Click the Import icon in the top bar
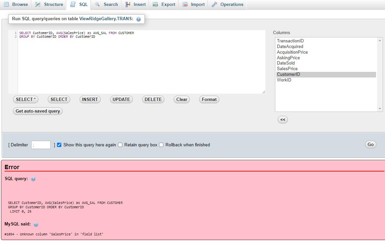 (184, 4)
